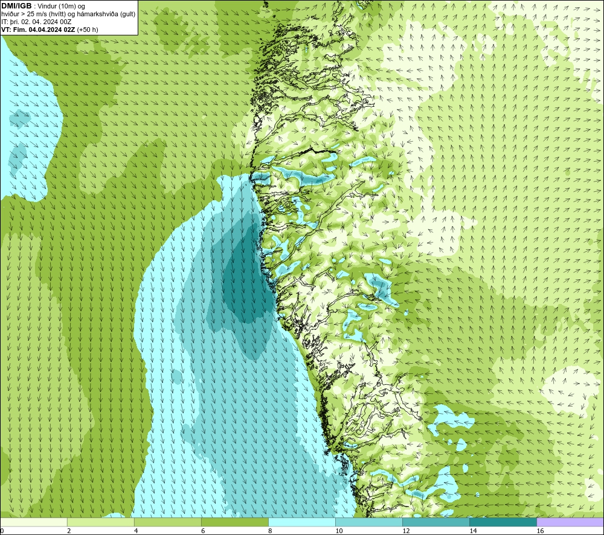Click the pale yellow 0–2 m/s legend swatch
604x535 pixels.
tap(34, 522)
